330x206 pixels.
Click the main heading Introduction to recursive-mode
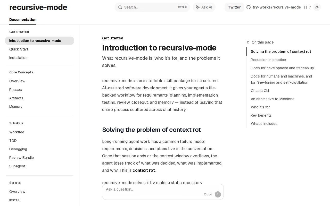(159, 48)
